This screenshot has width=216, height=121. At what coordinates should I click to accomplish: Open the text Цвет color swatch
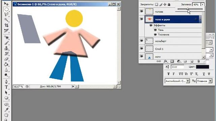202,67
